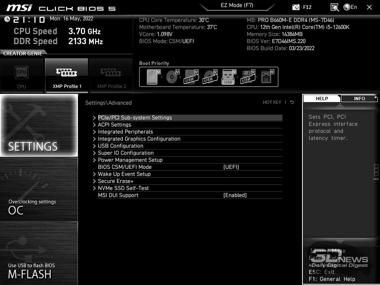Click the CREATOR GENIE label tab
This screenshot has width=380, height=285.
pyautogui.click(x=23, y=53)
